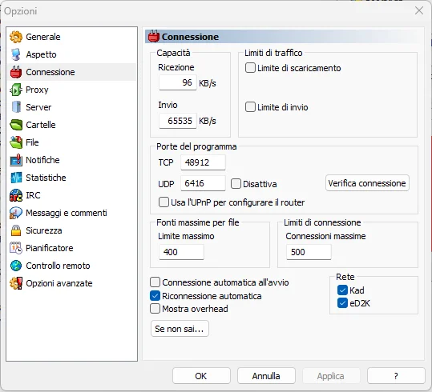This screenshot has height=392, width=432.
Task: Click the Verifica connessione button
Action: (367, 183)
